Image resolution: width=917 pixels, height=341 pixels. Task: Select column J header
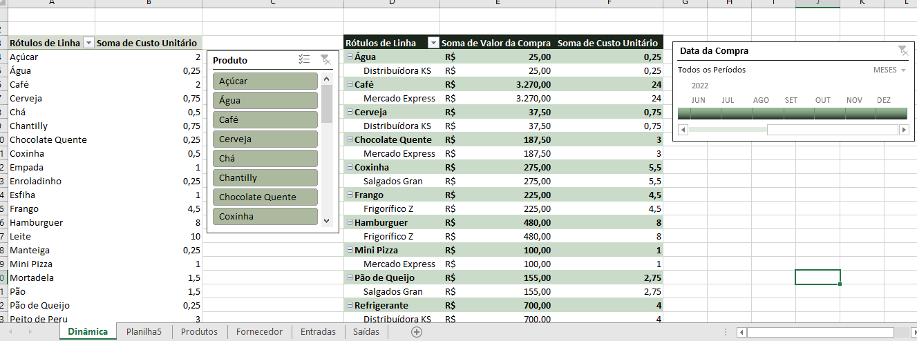[x=817, y=3]
